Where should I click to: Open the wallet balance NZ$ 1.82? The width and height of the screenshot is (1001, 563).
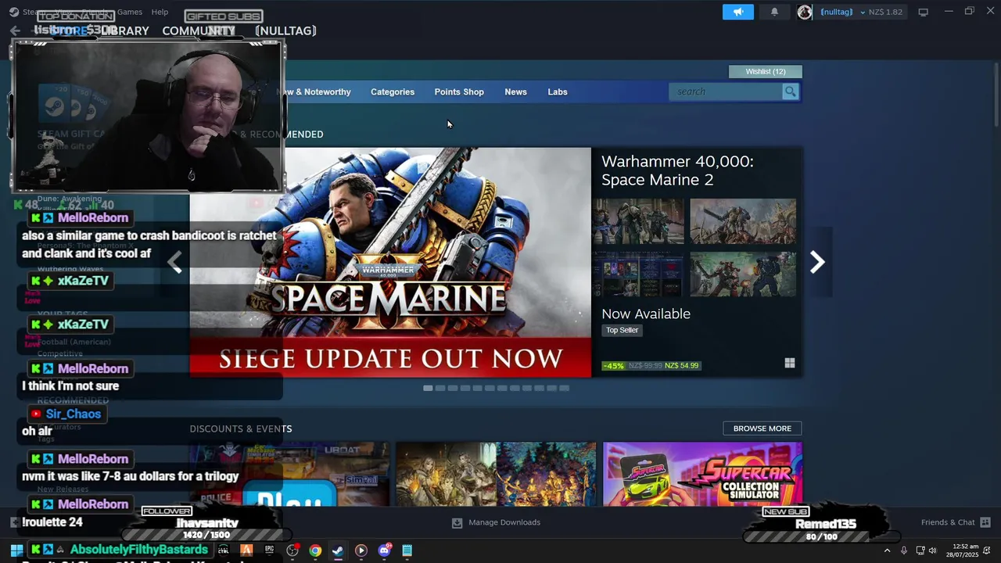(x=885, y=12)
